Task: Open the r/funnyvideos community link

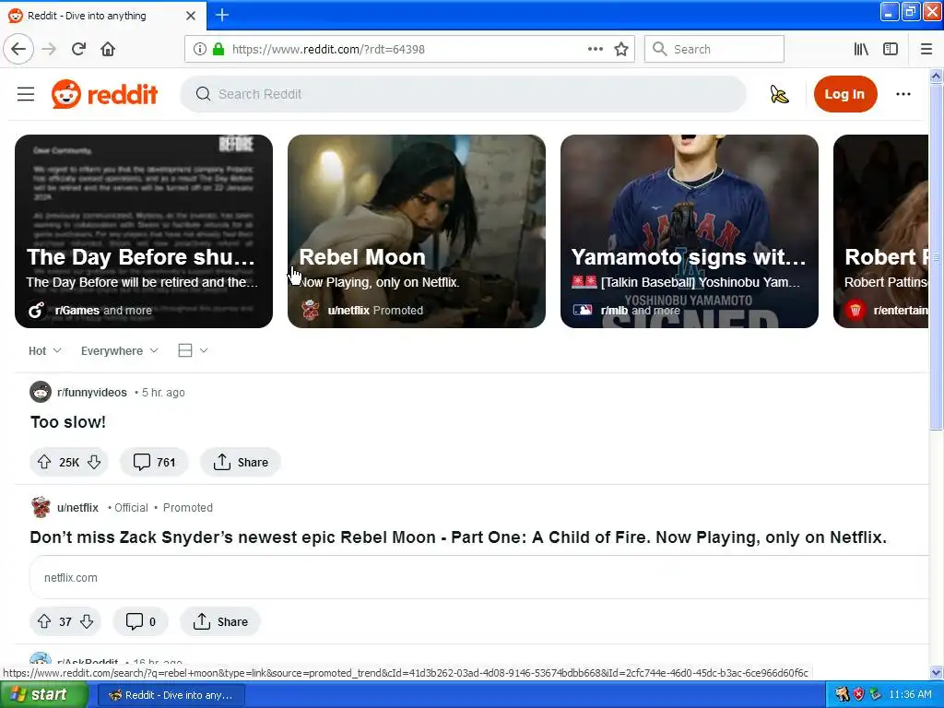Action: click(x=92, y=392)
